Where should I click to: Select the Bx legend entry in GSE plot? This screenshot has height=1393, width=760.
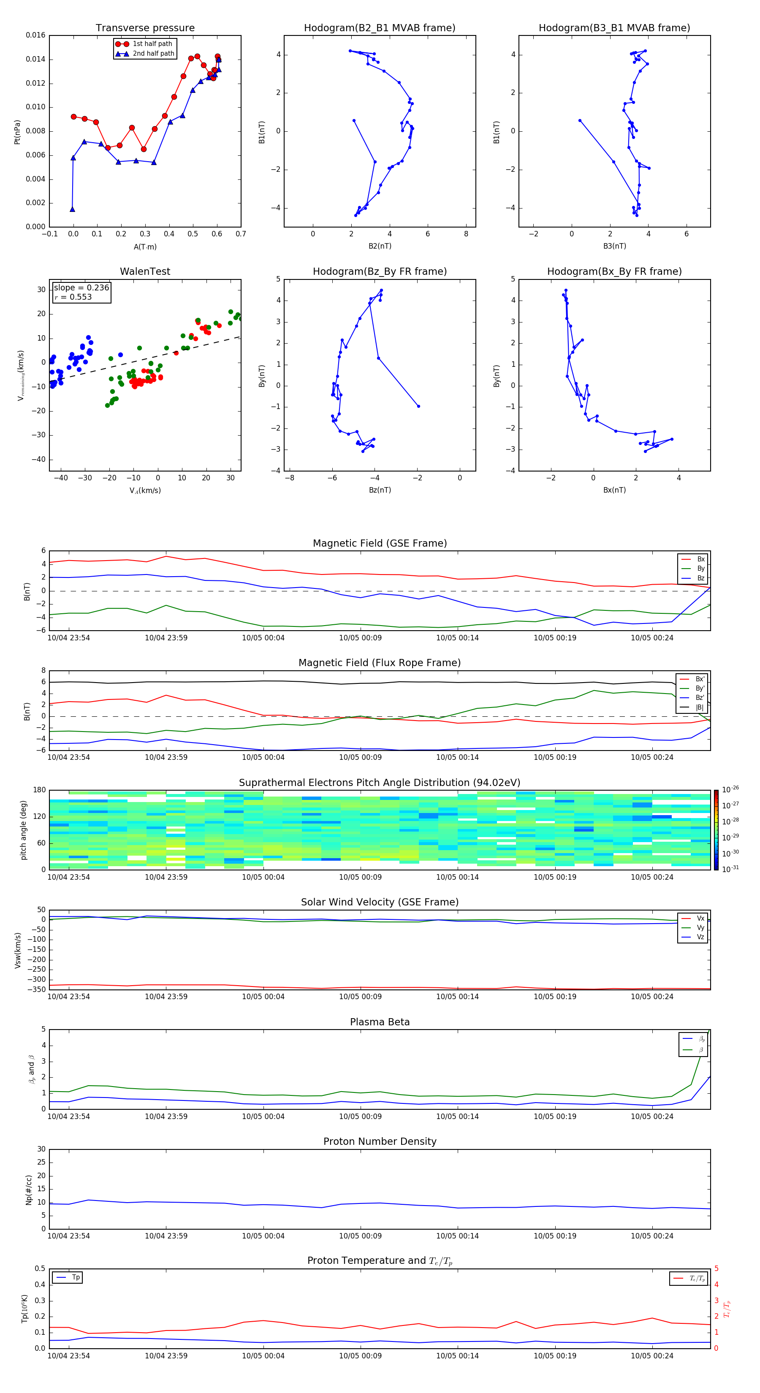click(693, 559)
